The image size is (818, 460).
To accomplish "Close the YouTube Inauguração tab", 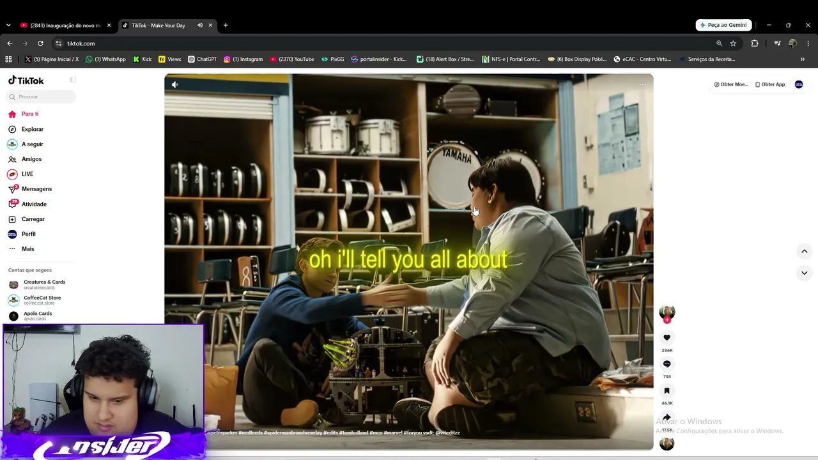I will pos(109,26).
